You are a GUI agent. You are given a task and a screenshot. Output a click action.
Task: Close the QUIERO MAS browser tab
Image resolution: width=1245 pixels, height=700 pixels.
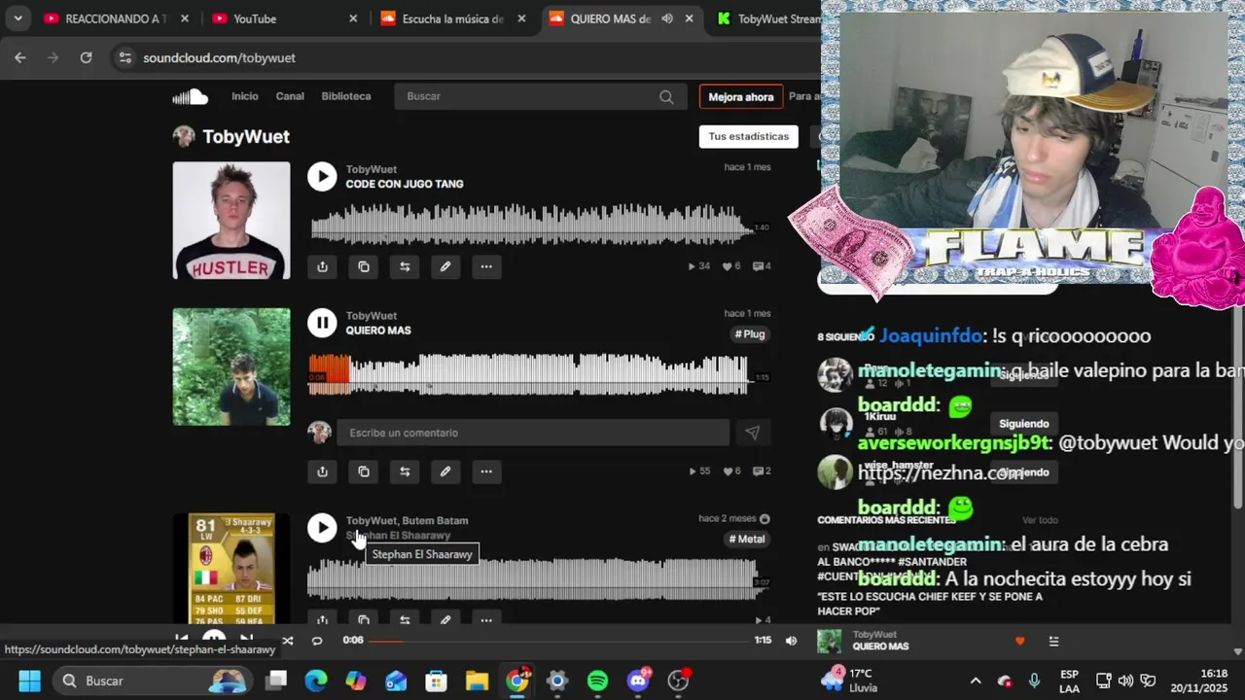coord(690,18)
